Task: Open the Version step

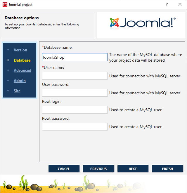Action: coord(20,50)
